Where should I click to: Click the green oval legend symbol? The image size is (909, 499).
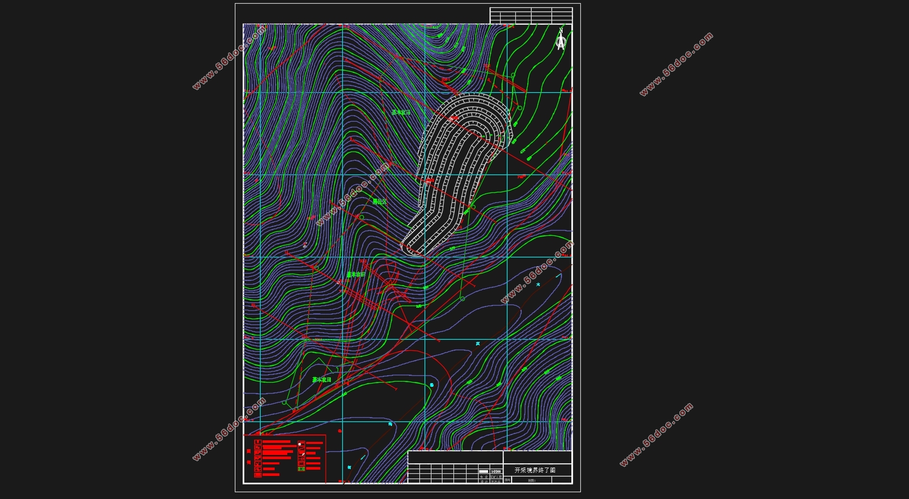point(301,469)
